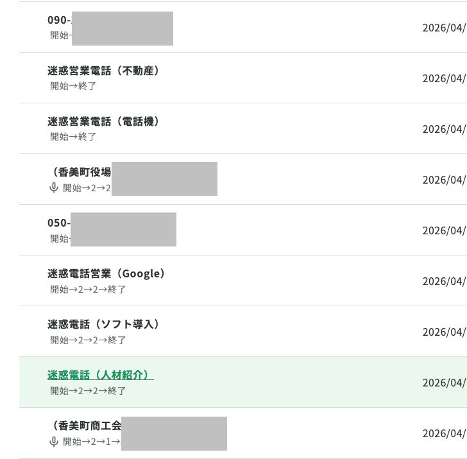The height and width of the screenshot is (459, 467).
Task: Open the 迷惑電話（人材紹介） link
Action: pos(100,375)
